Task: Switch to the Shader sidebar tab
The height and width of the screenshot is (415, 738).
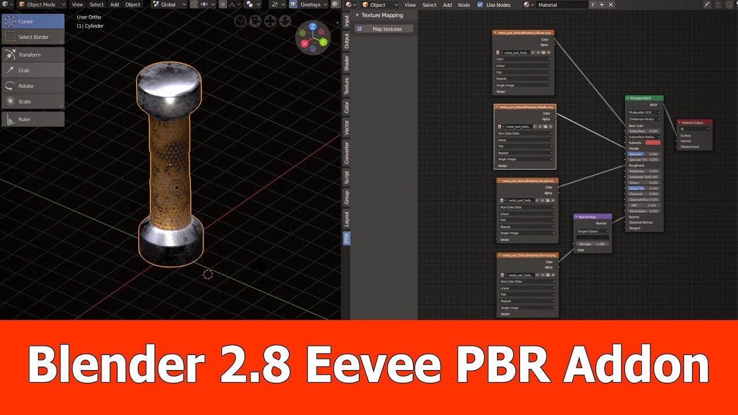Action: 347,63
